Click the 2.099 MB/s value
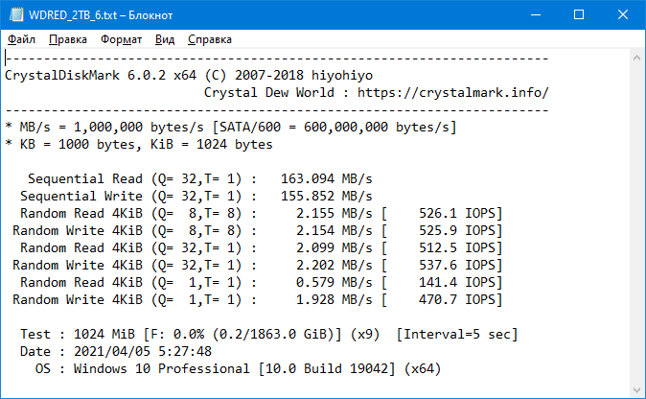646x399 pixels. pyautogui.click(x=335, y=248)
